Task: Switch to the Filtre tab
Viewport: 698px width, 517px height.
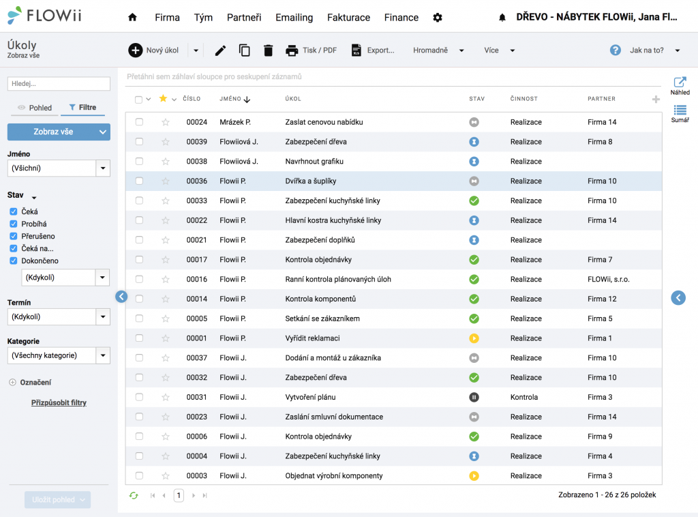Action: 82,107
